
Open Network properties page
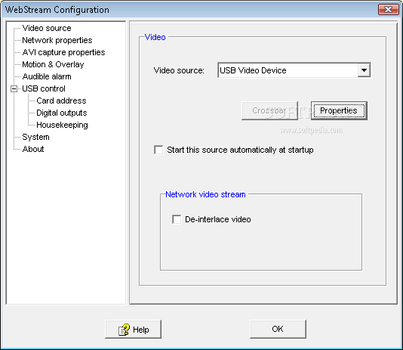[57, 40]
